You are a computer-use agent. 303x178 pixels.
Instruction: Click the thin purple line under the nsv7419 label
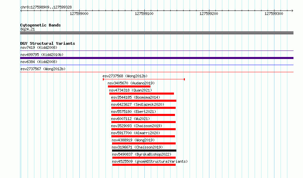pyautogui.click(x=157, y=51)
